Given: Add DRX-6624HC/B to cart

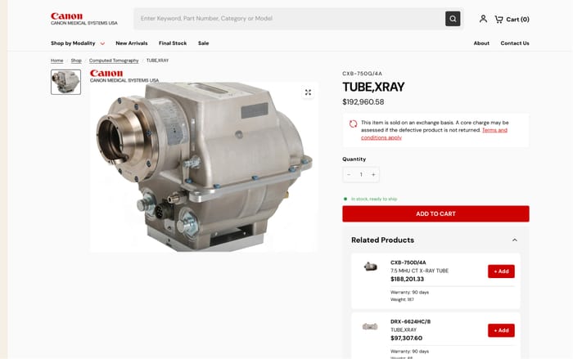Looking at the screenshot, I should [501, 330].
